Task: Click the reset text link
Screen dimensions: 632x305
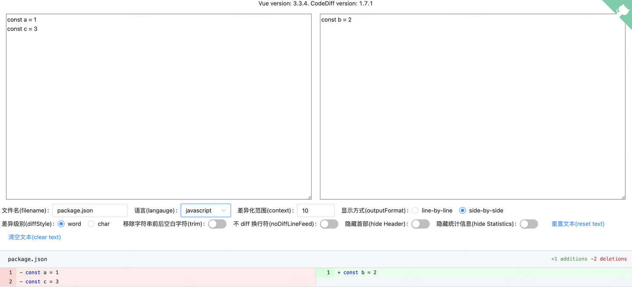Action: point(578,224)
